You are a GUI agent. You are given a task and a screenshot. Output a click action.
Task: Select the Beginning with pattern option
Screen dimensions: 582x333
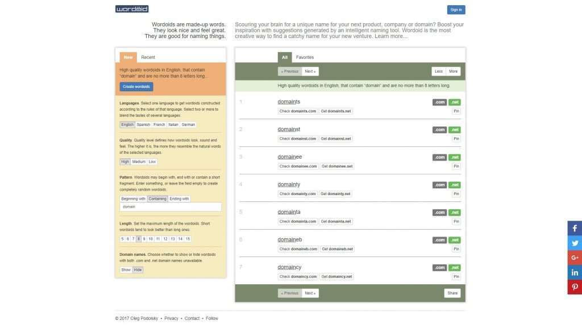pyautogui.click(x=133, y=199)
